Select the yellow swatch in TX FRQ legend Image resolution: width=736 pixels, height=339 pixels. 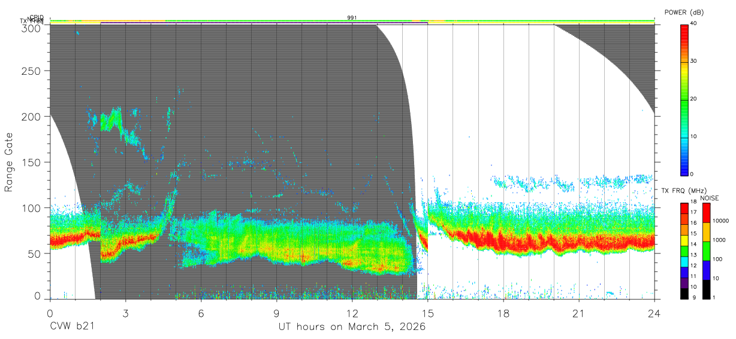point(684,240)
